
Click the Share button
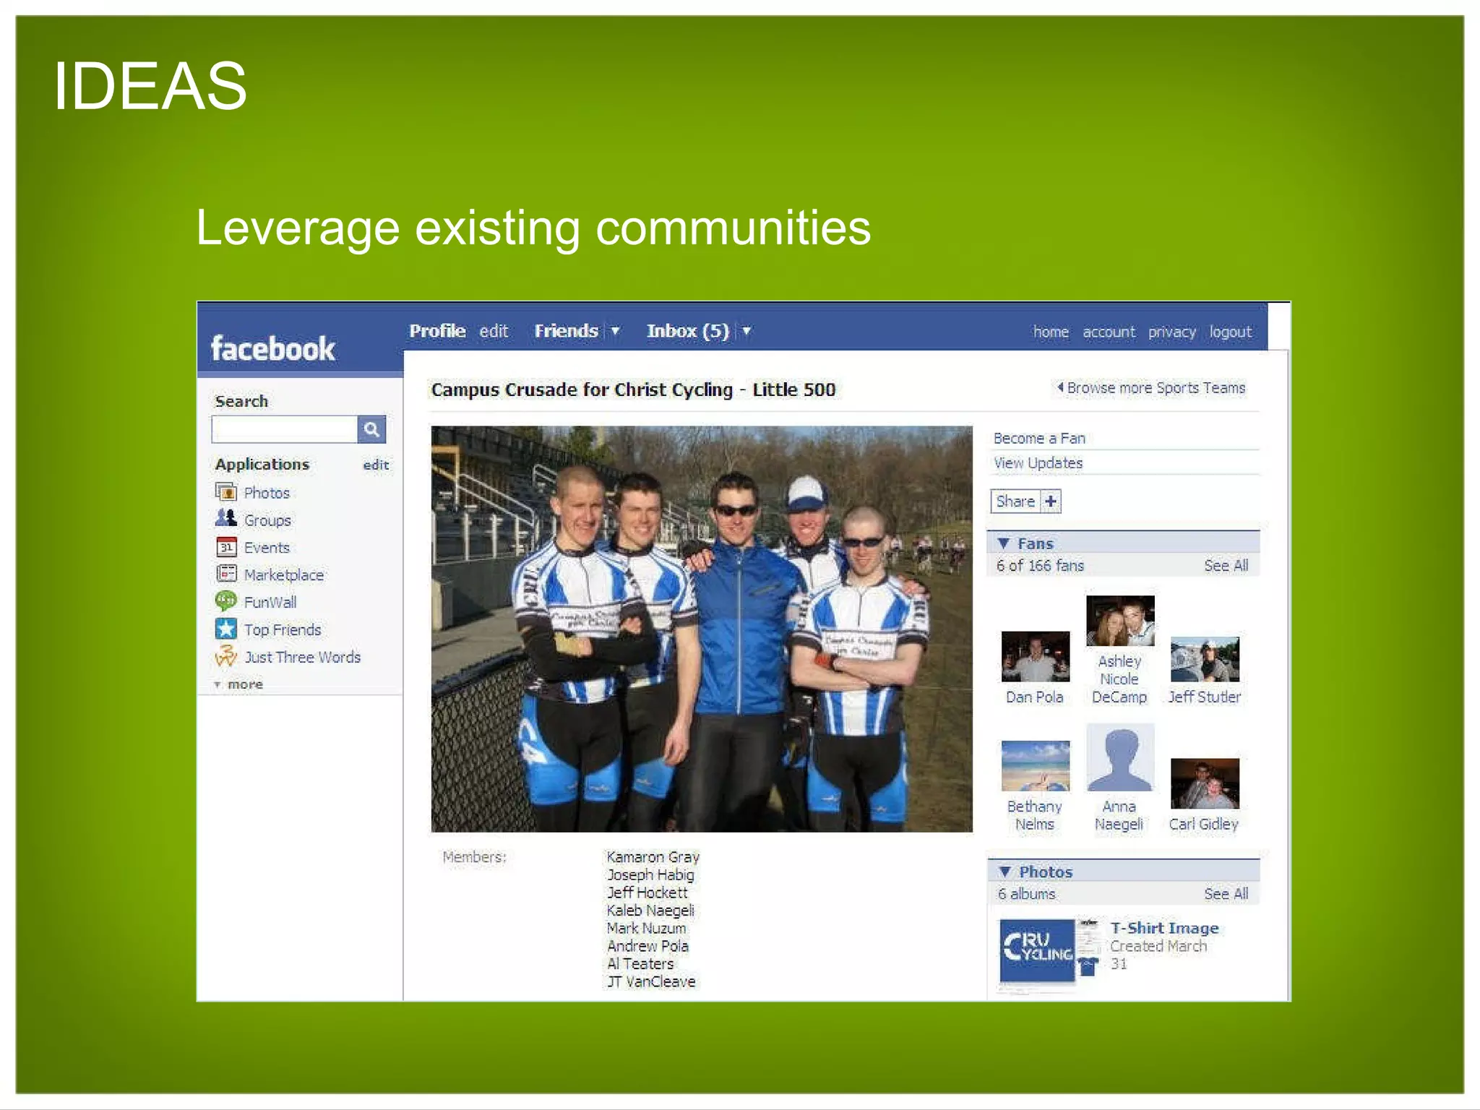1015,501
